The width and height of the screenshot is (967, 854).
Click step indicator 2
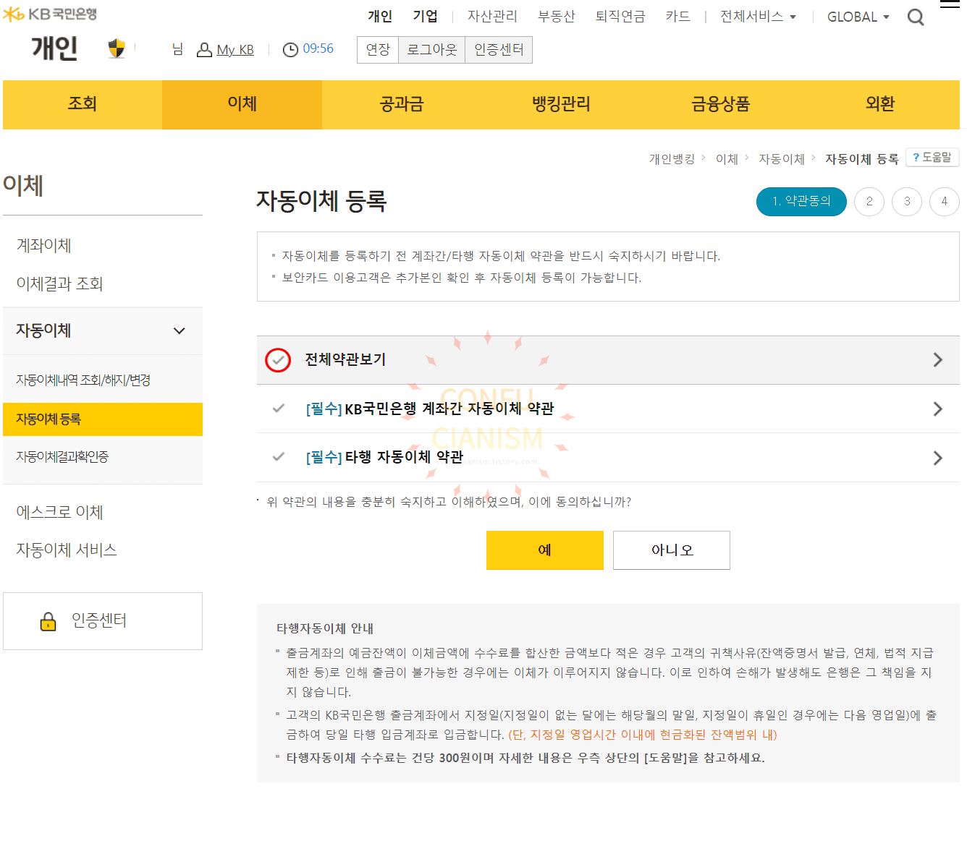click(869, 202)
